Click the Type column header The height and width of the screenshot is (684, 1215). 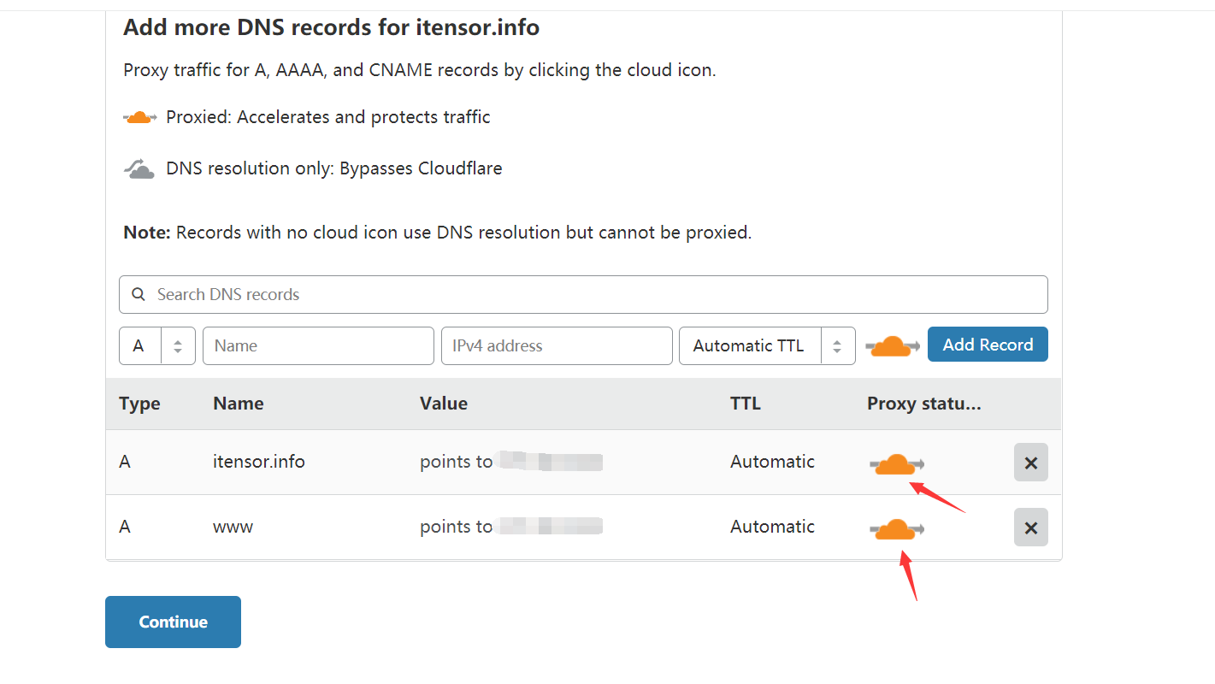click(x=139, y=404)
